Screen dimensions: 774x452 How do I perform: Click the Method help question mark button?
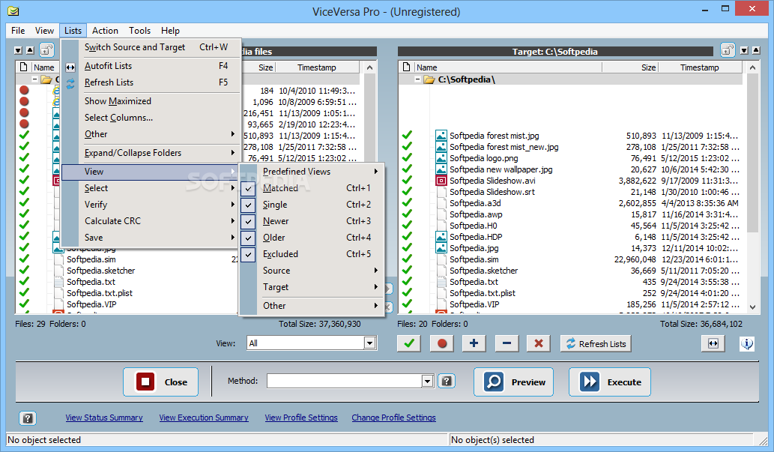pos(447,381)
